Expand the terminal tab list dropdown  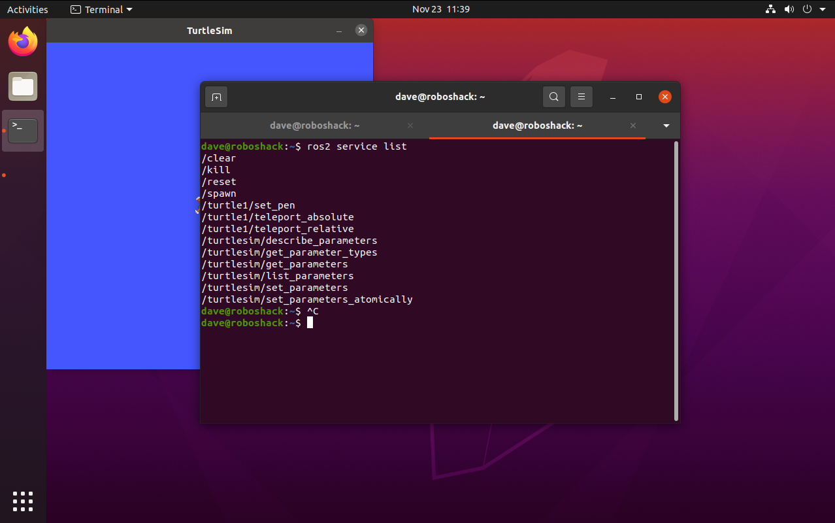click(x=666, y=126)
